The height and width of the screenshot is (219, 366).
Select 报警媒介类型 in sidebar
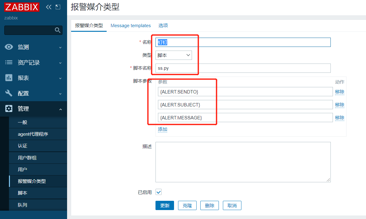(x=38, y=181)
